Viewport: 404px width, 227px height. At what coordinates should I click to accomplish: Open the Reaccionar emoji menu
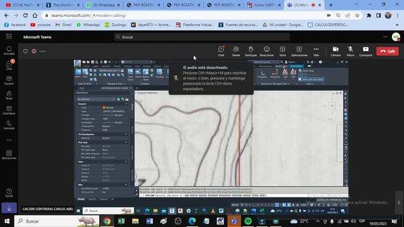point(266,51)
